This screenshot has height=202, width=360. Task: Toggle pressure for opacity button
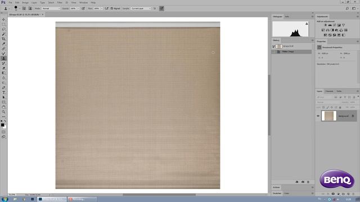tap(83, 8)
